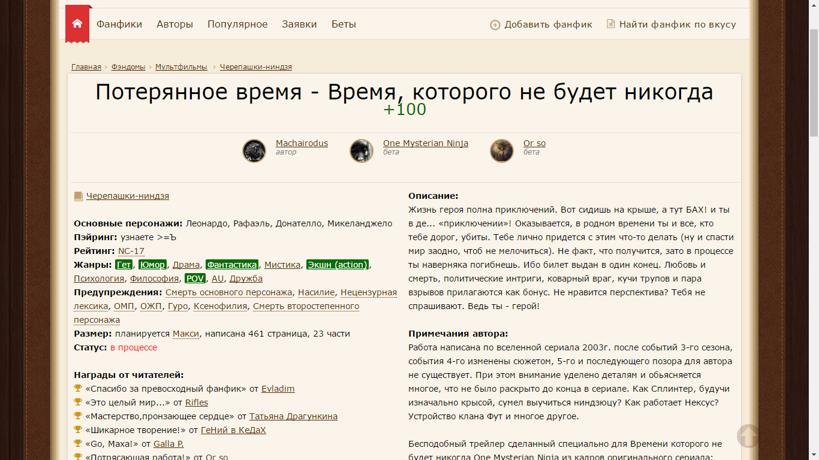
Task: Click the Дружба genre link
Action: [246, 279]
